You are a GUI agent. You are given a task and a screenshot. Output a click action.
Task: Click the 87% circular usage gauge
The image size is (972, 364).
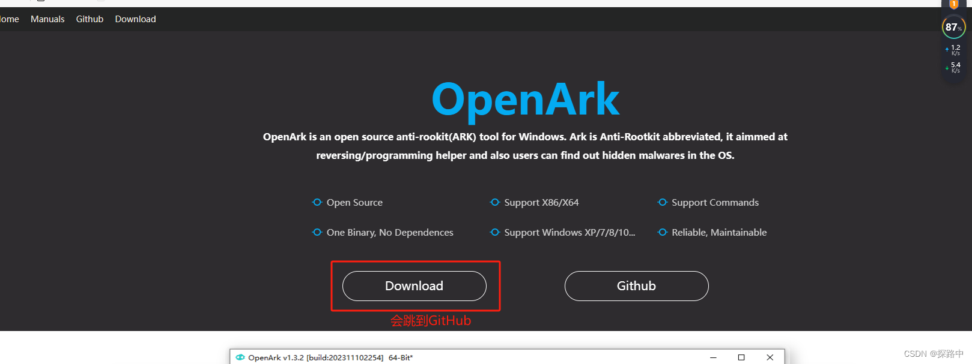point(953,27)
